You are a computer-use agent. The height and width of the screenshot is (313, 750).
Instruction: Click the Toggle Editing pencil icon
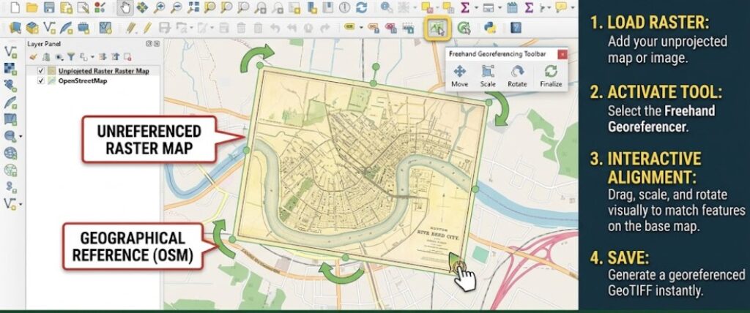pyautogui.click(x=147, y=28)
